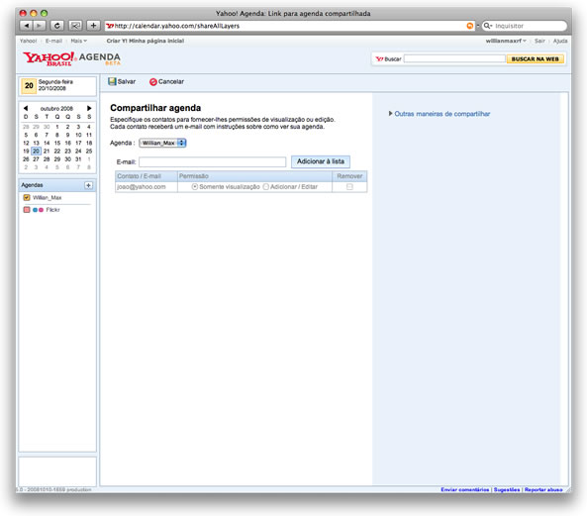Screen dimensions: 587x516
Task: Click today's date badge showing 20
Action: (x=29, y=86)
